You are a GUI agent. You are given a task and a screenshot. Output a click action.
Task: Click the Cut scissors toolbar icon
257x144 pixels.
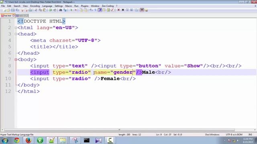pos(36,10)
